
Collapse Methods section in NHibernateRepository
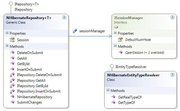point(7,46)
